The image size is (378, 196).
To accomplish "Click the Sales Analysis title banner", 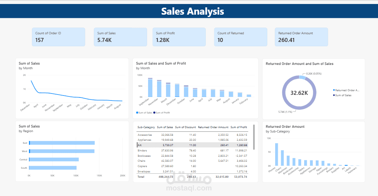I will [189, 11].
